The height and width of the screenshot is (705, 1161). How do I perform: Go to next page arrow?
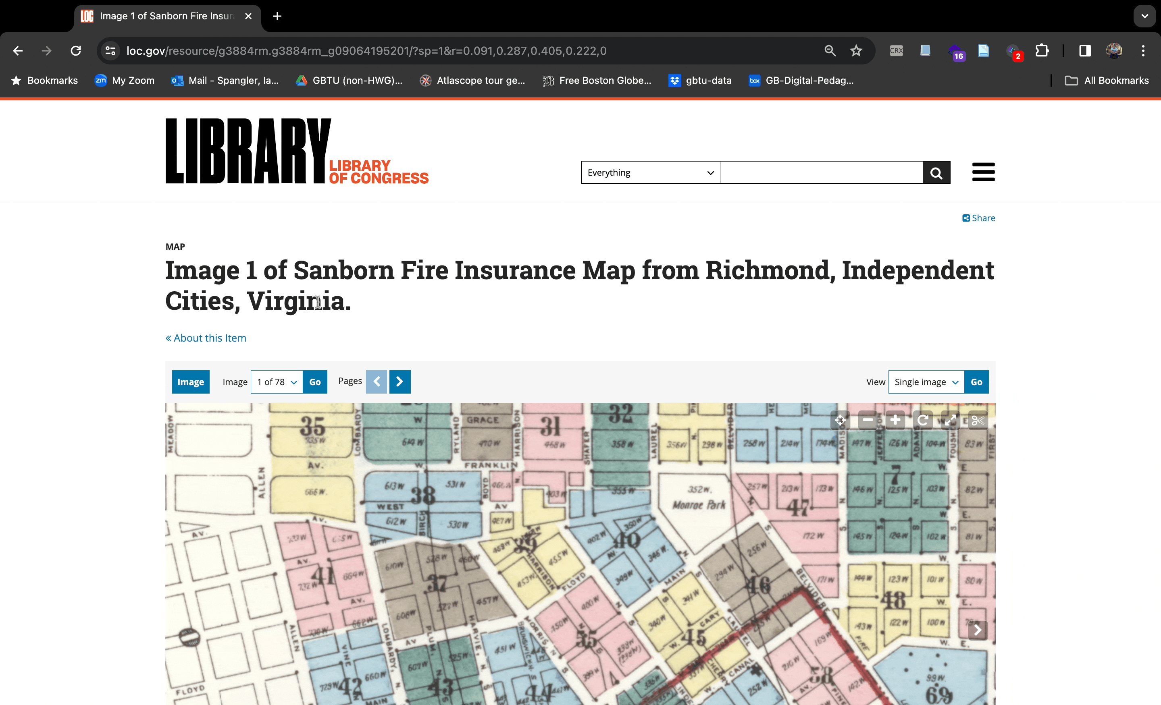(x=399, y=382)
